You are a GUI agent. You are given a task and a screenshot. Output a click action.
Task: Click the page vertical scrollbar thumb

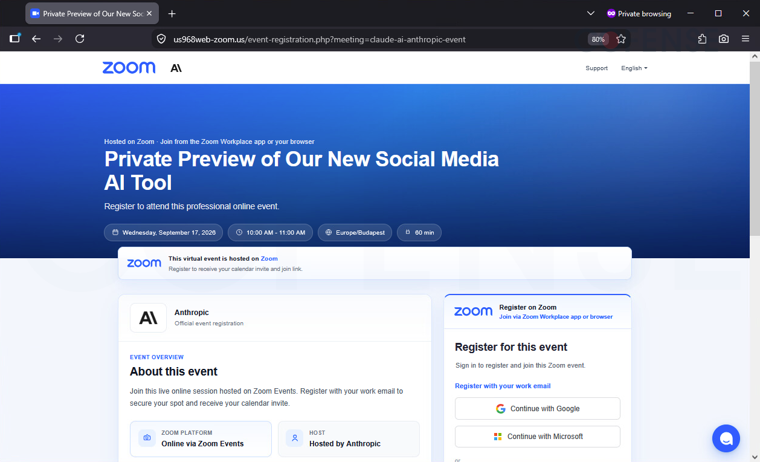click(754, 148)
